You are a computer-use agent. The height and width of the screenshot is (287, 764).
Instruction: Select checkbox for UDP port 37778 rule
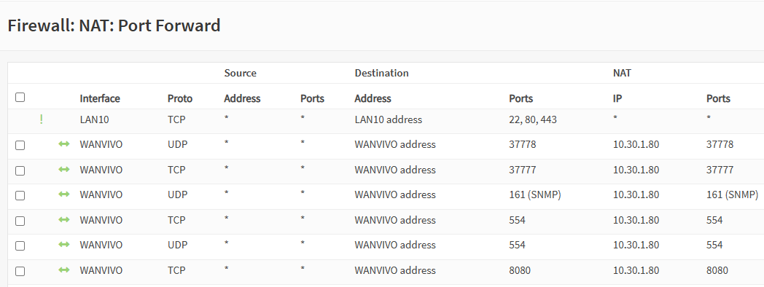pos(20,145)
